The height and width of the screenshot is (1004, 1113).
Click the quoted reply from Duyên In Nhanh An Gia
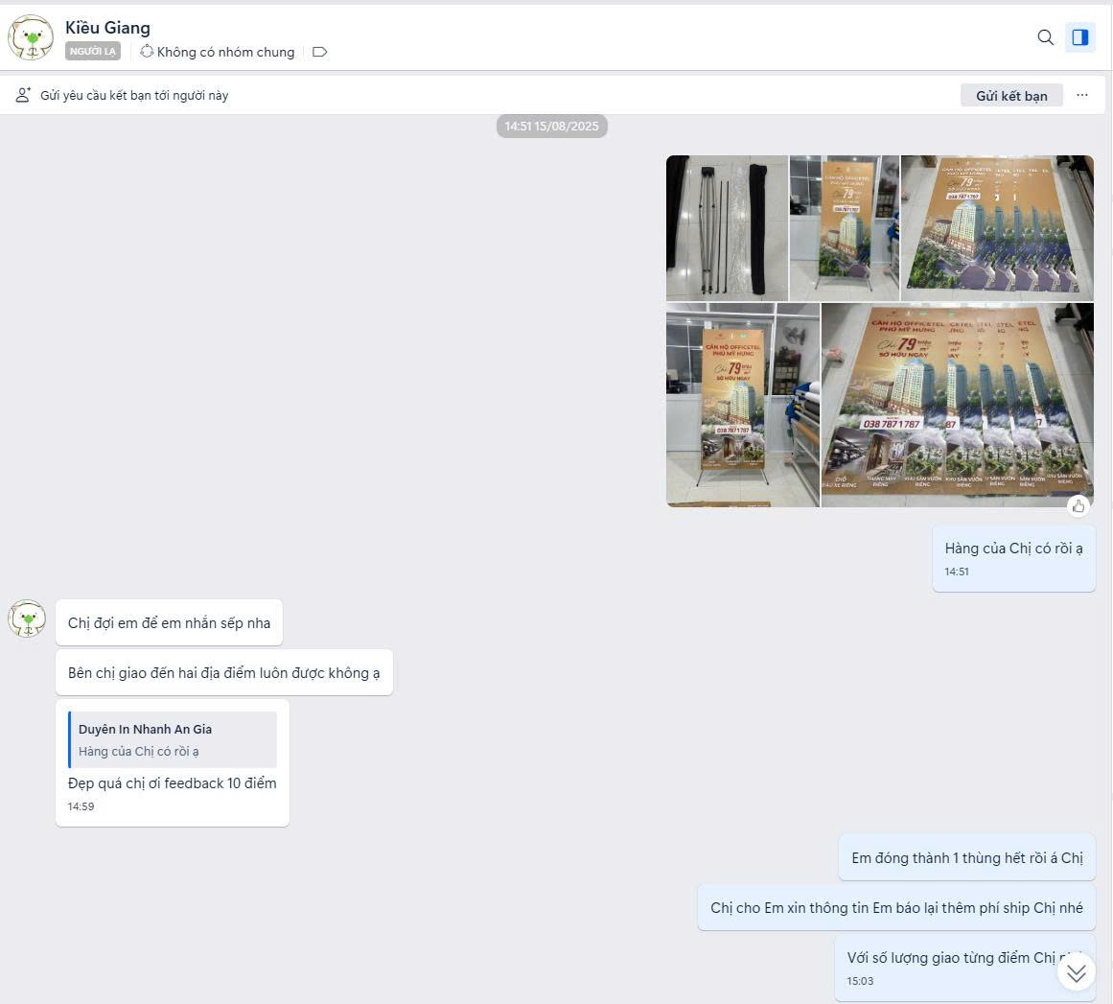coord(173,740)
